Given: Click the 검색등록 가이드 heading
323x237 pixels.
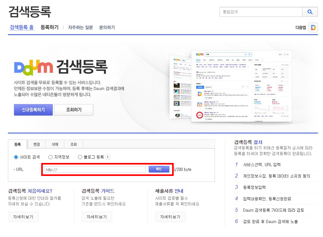Looking at the screenshot, I should [98, 191].
